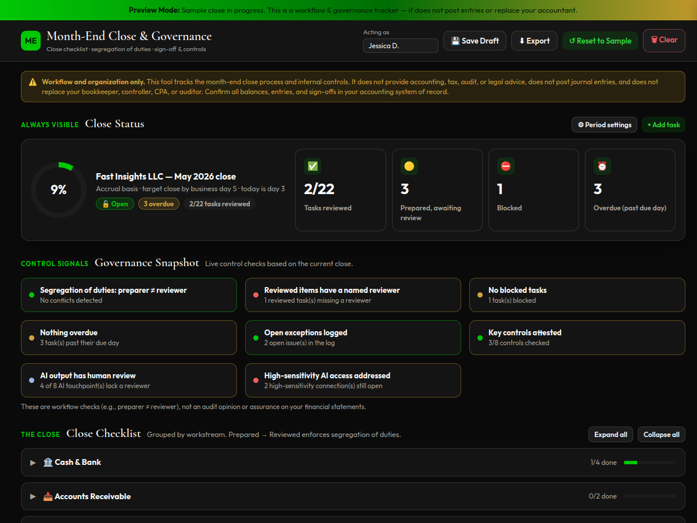Export the close tracker
Viewport: 697px width, 523px height.
point(534,41)
